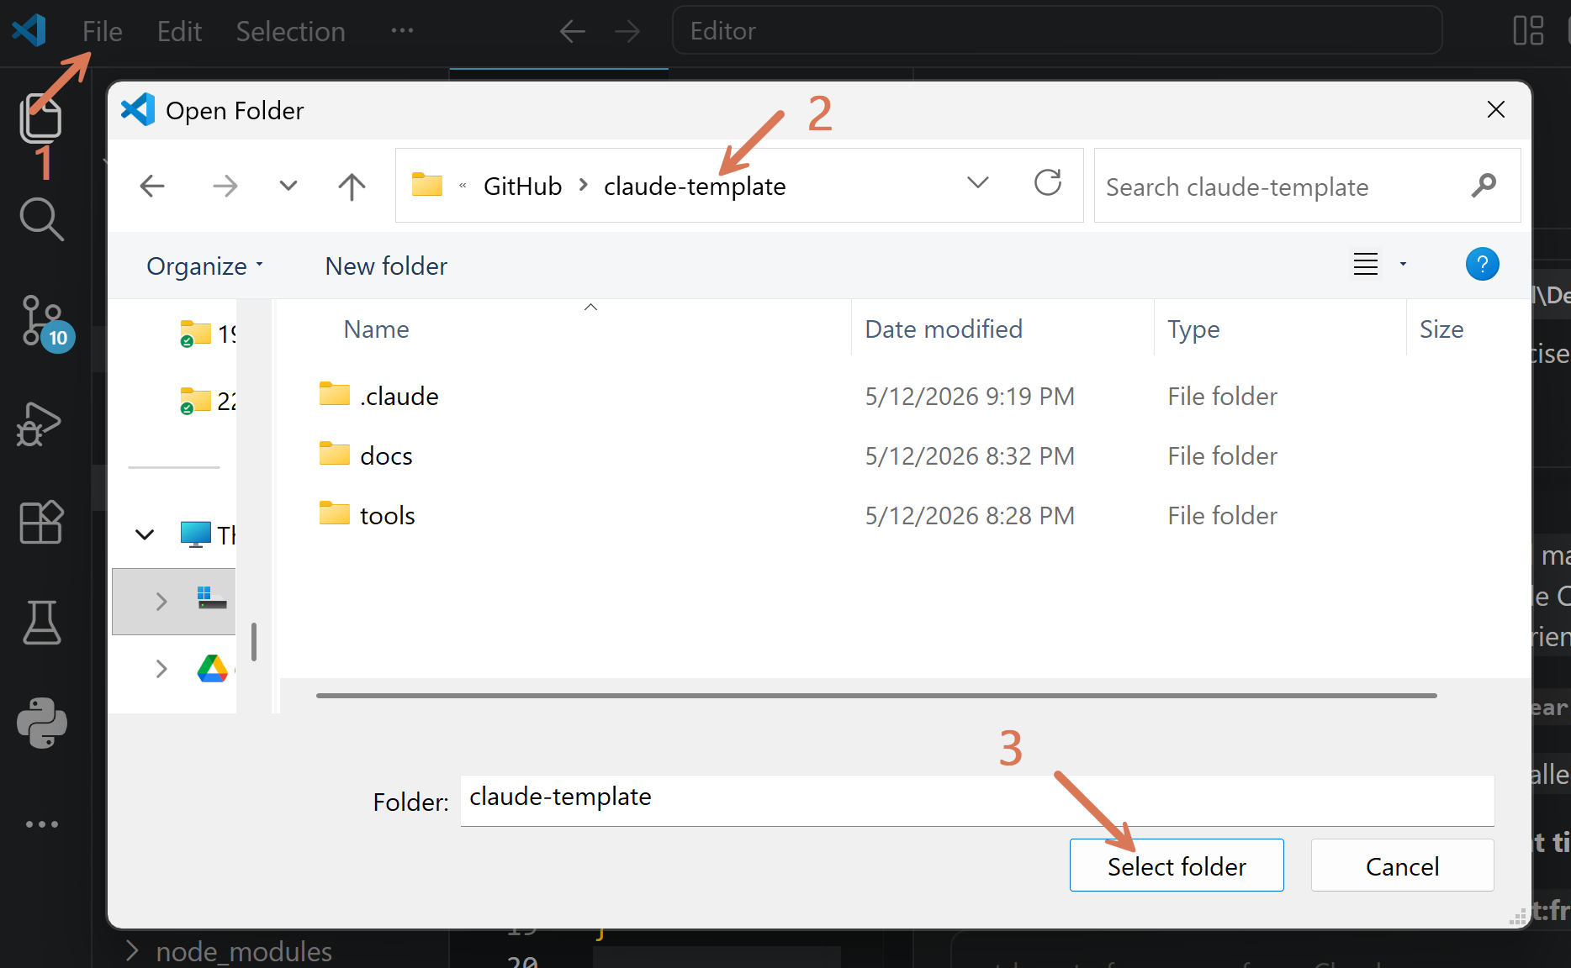The width and height of the screenshot is (1571, 968).
Task: Click the search magnifier in dialog
Action: pyautogui.click(x=1484, y=186)
